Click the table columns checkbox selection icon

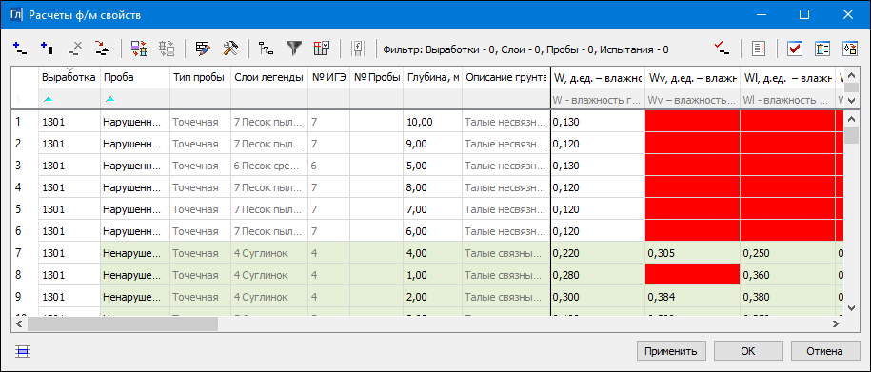(322, 49)
